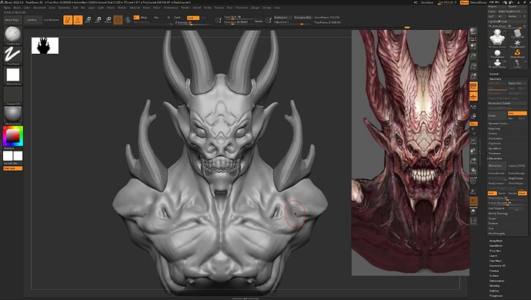Click the Frame icon in right shelf

click(x=473, y=141)
